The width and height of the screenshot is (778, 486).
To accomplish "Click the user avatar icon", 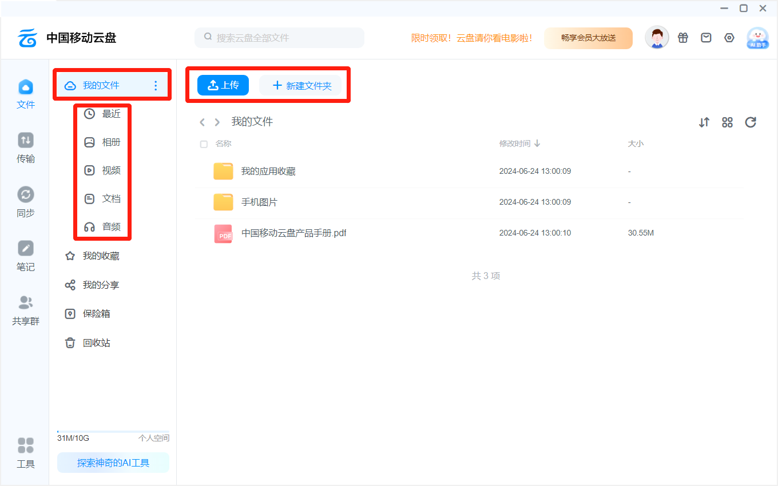I will (657, 38).
